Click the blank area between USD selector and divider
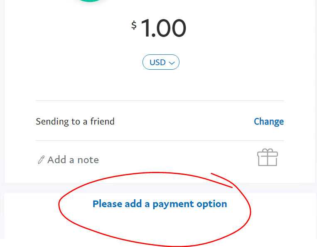 click(x=160, y=85)
